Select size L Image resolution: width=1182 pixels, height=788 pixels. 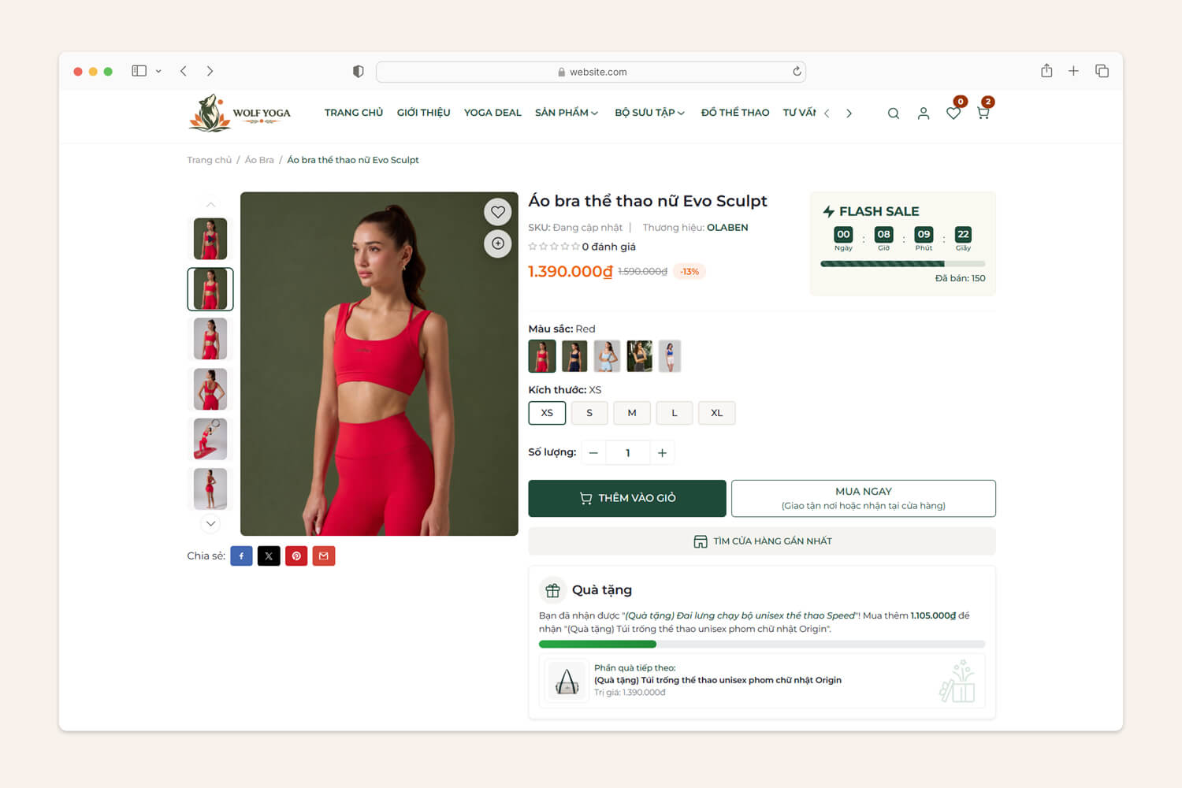(675, 413)
